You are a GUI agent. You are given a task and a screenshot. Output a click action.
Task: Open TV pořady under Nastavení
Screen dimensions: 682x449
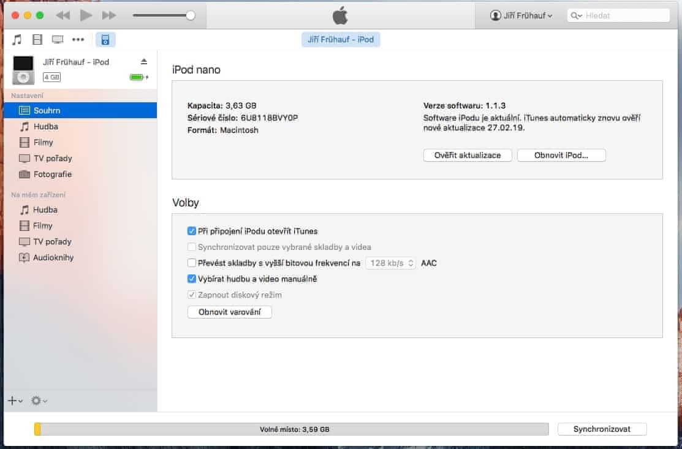coord(80,158)
